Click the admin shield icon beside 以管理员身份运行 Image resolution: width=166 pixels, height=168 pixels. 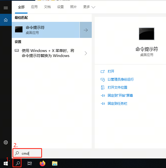click(x=103, y=80)
